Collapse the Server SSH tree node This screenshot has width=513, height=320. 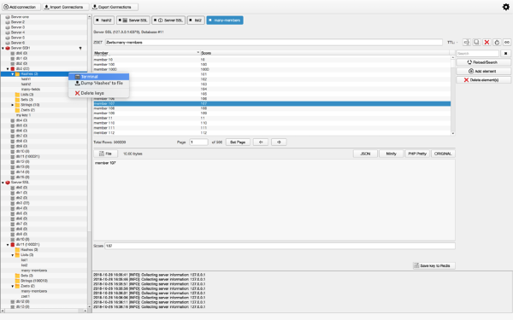3,48
